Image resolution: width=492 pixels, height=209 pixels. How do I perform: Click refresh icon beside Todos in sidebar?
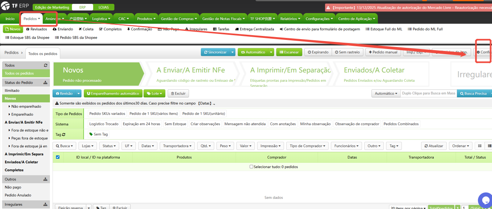(46, 65)
